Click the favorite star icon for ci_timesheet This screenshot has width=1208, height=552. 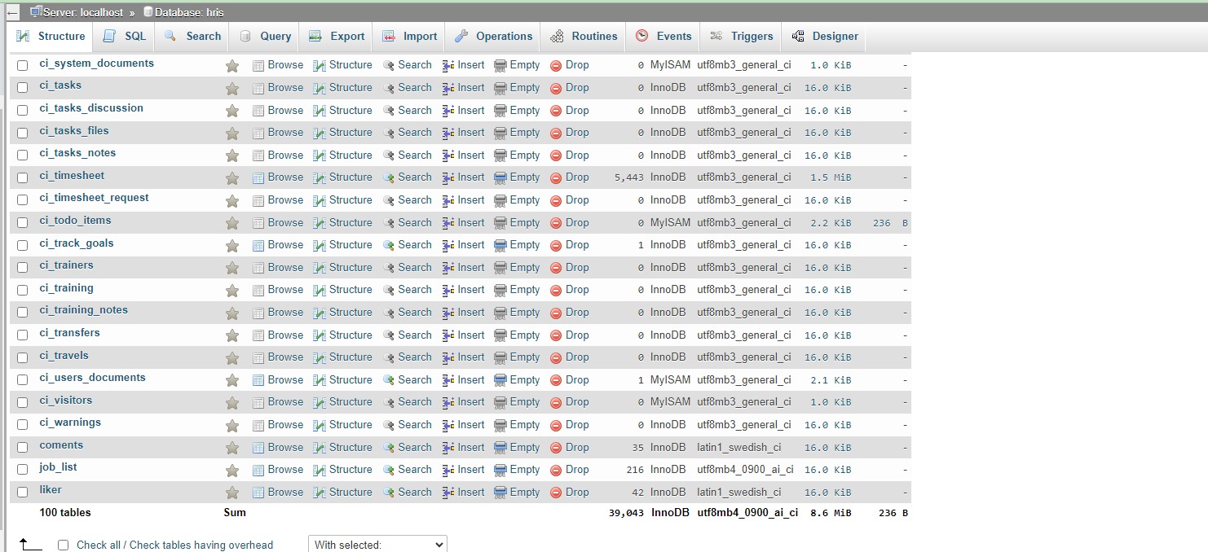pos(232,177)
